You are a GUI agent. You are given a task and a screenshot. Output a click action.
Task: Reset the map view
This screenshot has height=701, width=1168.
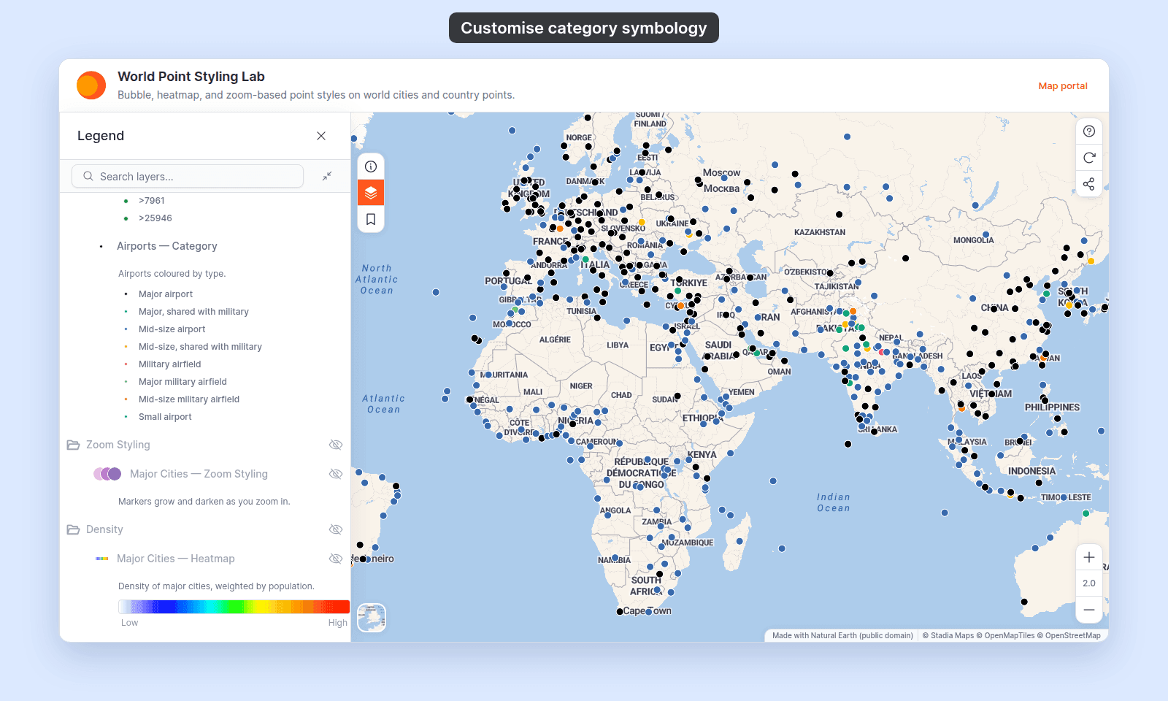coord(1089,158)
